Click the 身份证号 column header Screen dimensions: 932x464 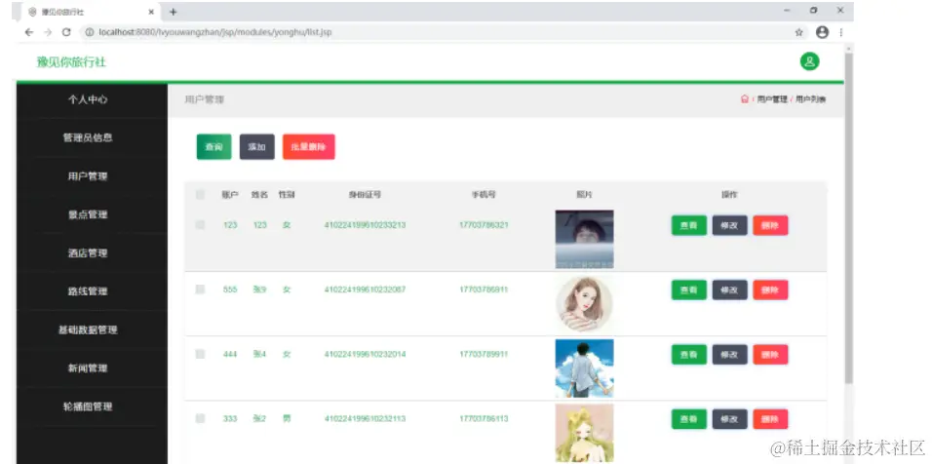point(365,194)
